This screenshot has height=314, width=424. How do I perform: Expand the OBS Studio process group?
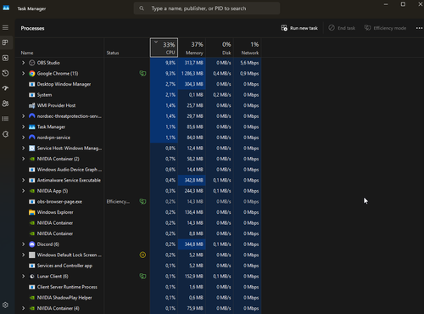point(24,63)
